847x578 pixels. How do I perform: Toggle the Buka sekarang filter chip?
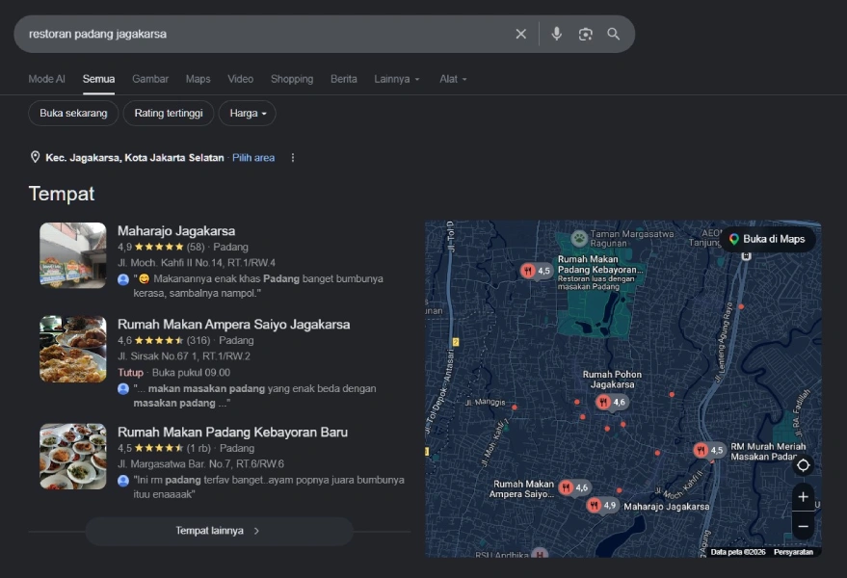pyautogui.click(x=73, y=114)
